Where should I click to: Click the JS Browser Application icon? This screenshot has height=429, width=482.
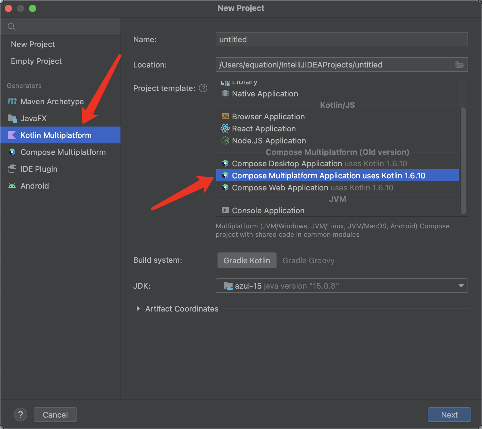coord(225,116)
